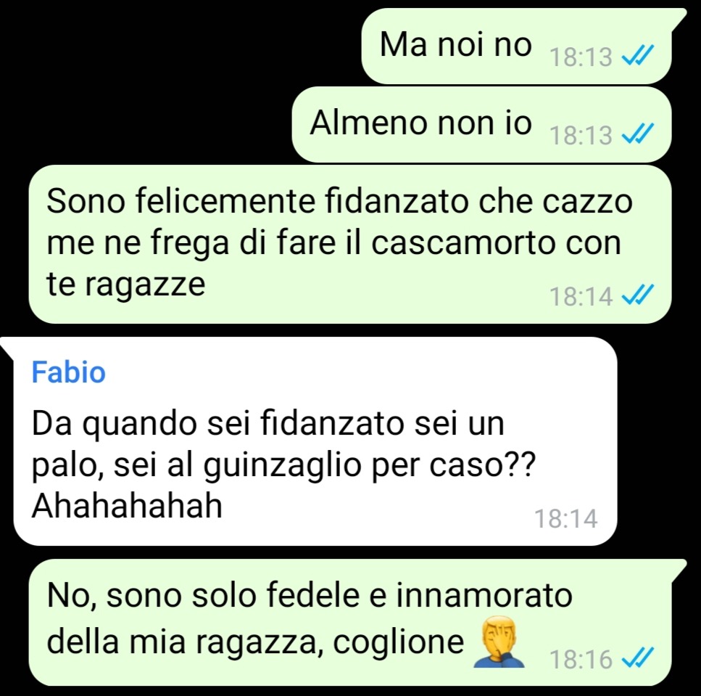Screen dimensions: 701x696
Task: Click the 18:13 timestamp on 'Almeno non io'
Action: click(580, 136)
